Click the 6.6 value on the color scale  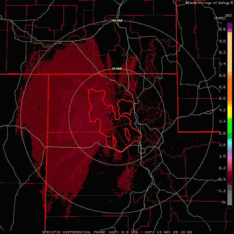point(222,75)
